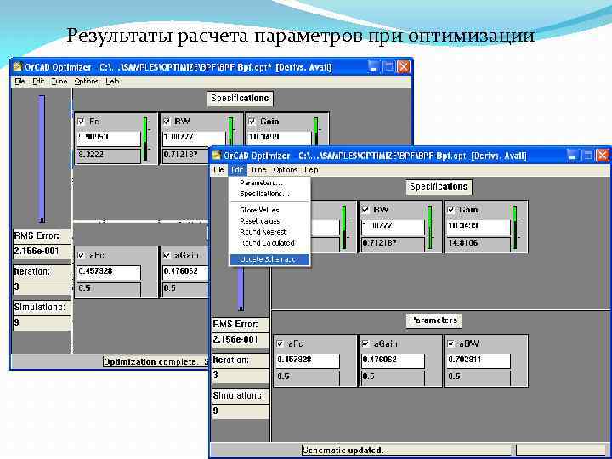Click RMS Error value 2.156e-001 in front window

[x=241, y=339]
